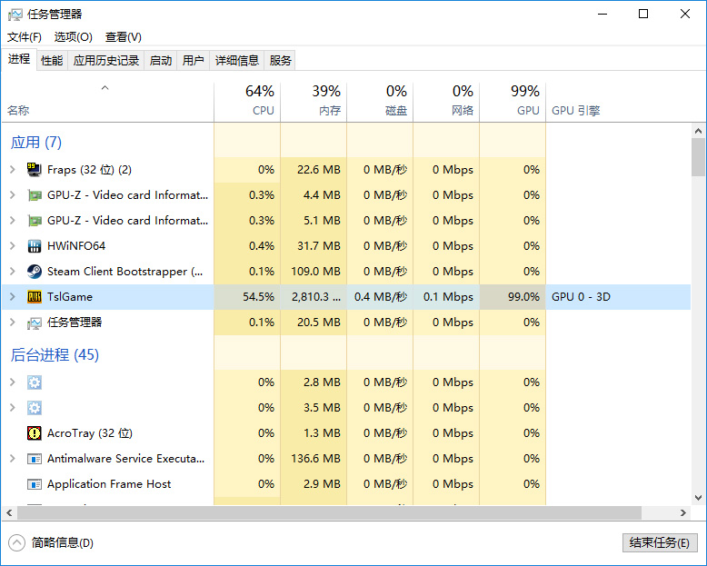Screen dimensions: 707x566
Task: Click the Application Frame Host icon
Action: pos(35,484)
